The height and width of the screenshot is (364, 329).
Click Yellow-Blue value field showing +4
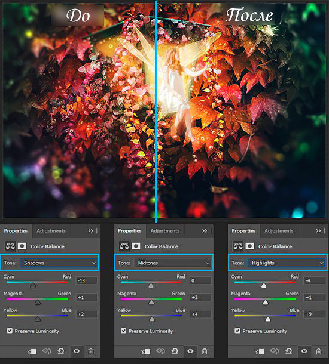(x=200, y=314)
